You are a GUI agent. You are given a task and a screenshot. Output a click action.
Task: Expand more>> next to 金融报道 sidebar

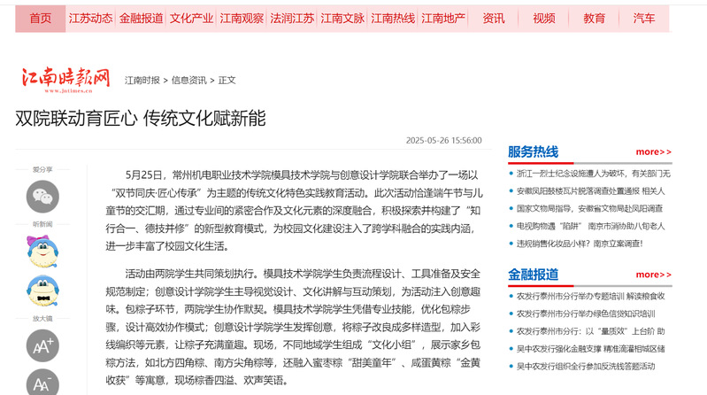pyautogui.click(x=653, y=275)
